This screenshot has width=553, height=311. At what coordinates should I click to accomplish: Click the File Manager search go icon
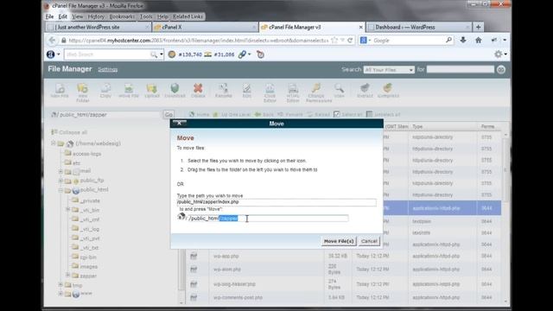point(501,69)
